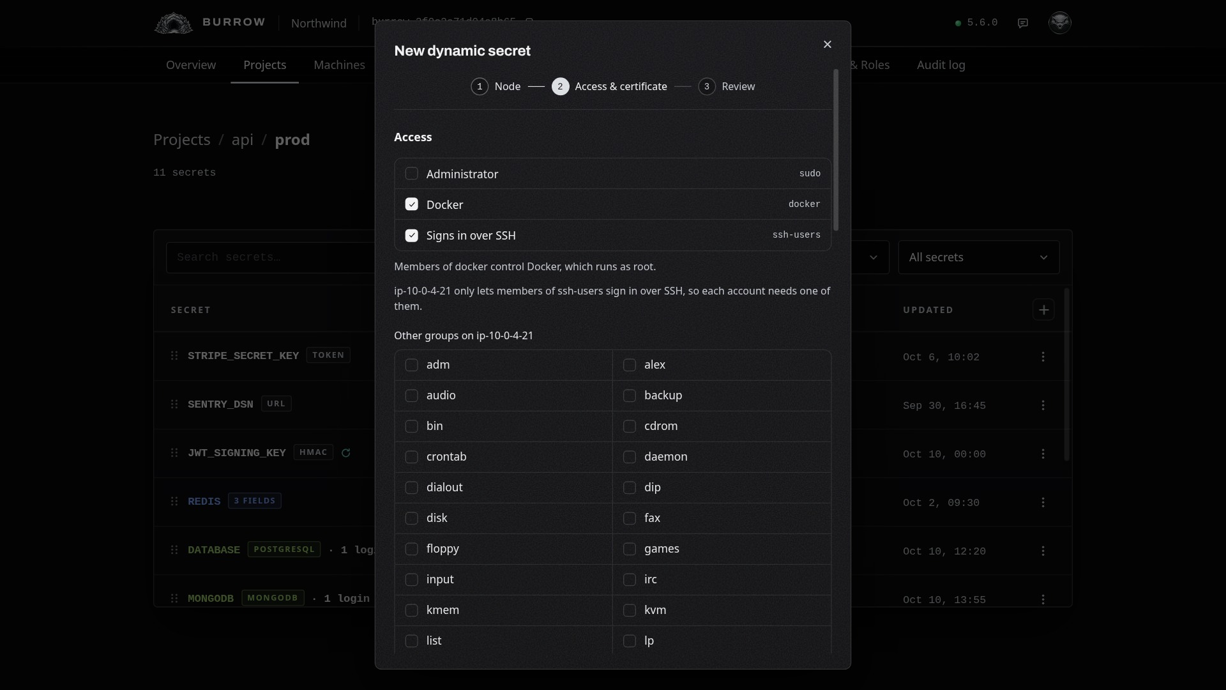Open more options for SENTRY_DSN row
This screenshot has width=1226, height=690.
pos(1043,405)
